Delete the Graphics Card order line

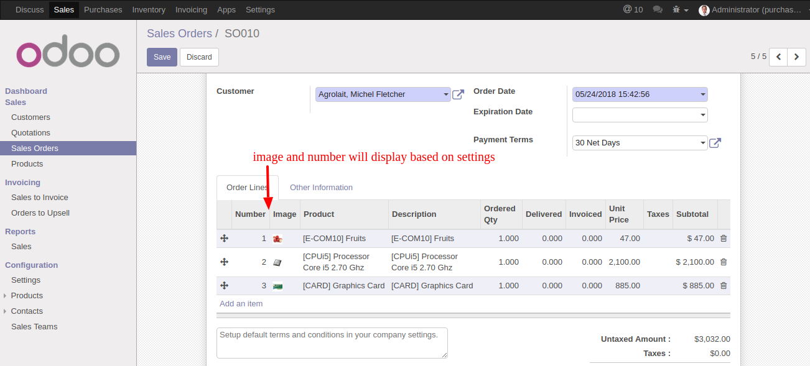point(724,285)
